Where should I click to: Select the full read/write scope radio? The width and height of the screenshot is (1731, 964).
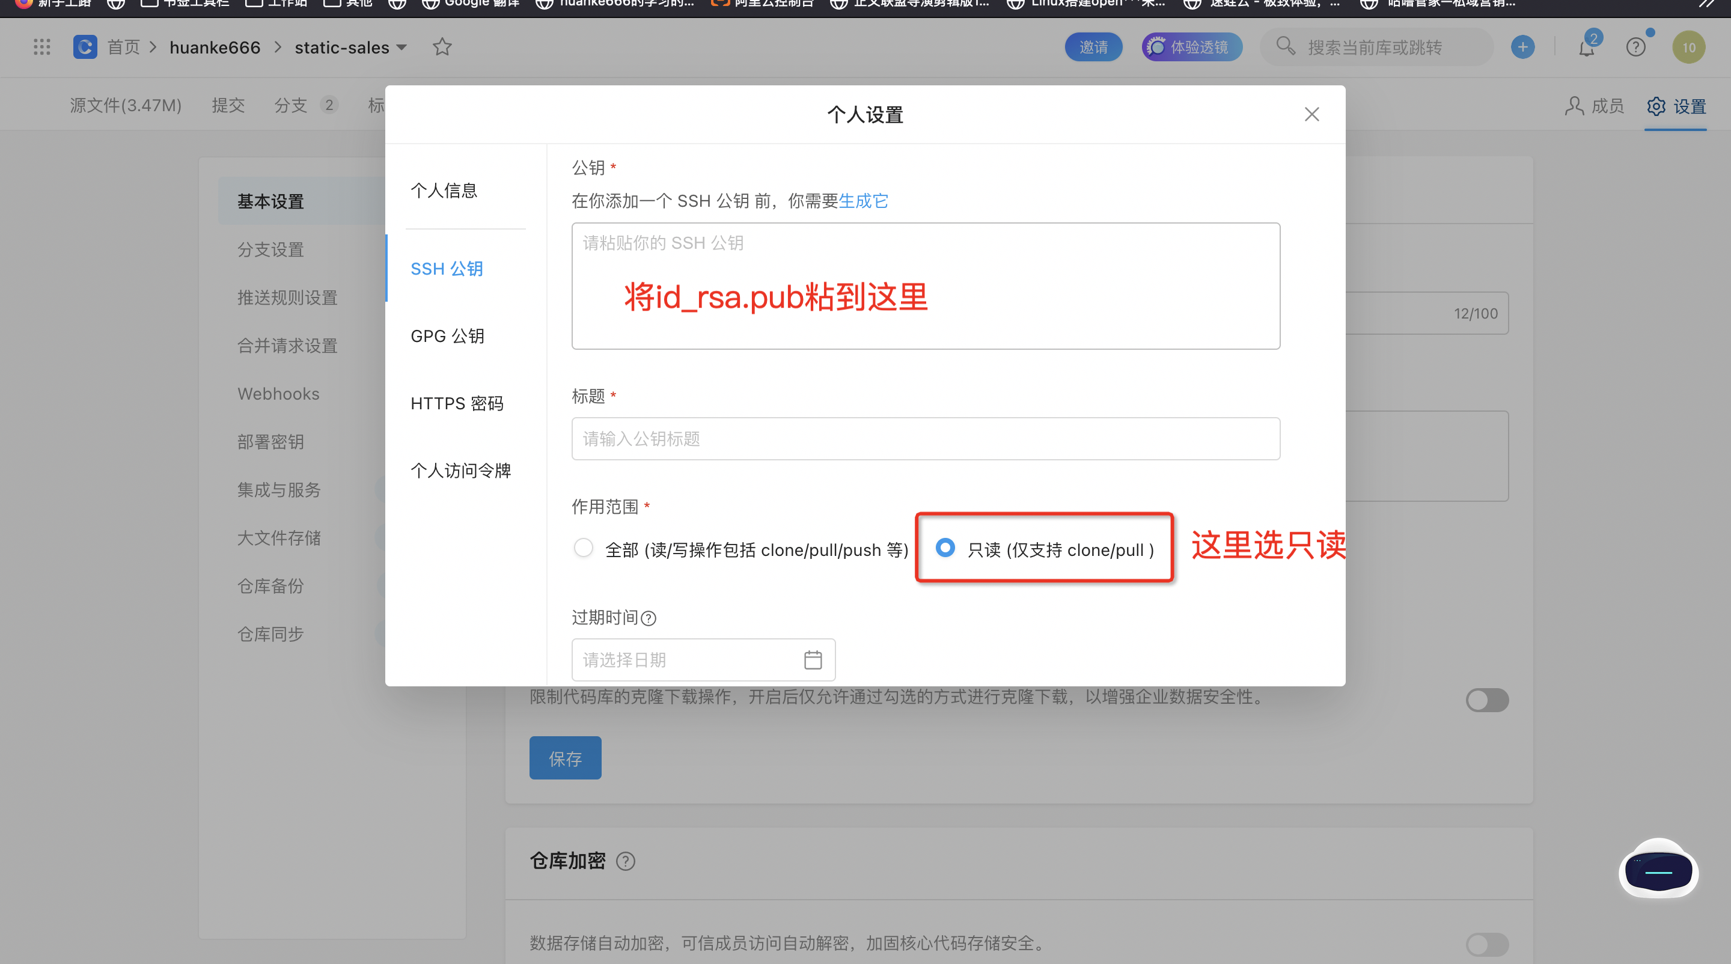(583, 548)
